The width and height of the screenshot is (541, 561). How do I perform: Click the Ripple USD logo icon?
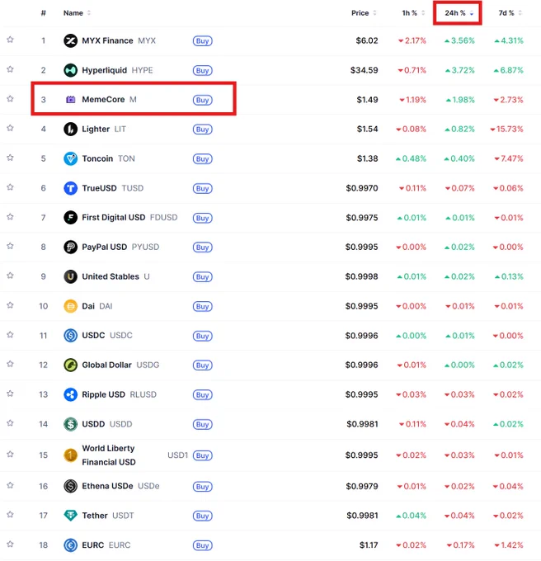click(70, 394)
